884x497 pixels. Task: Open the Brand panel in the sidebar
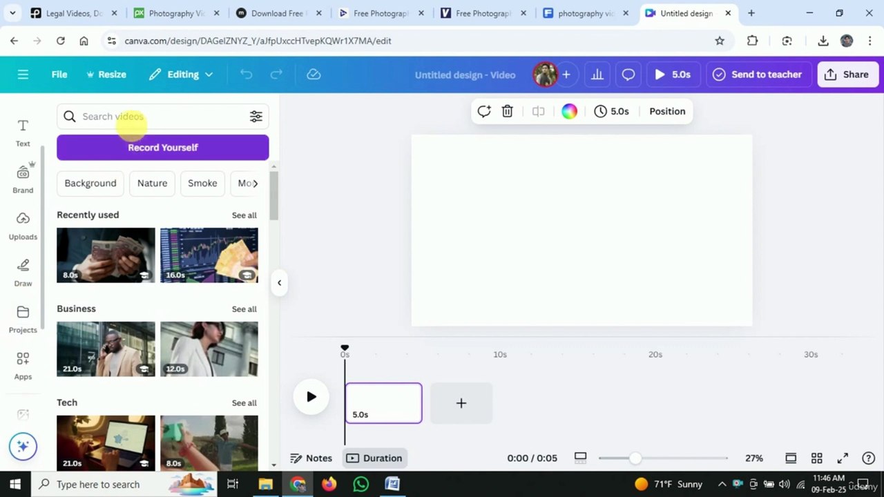click(23, 178)
